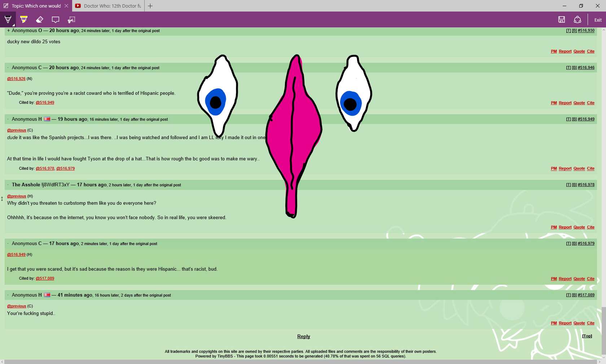Viewport: 606px width, 364px height.
Task: Report the 'Your're fucking stupid' post
Action: 565,323
